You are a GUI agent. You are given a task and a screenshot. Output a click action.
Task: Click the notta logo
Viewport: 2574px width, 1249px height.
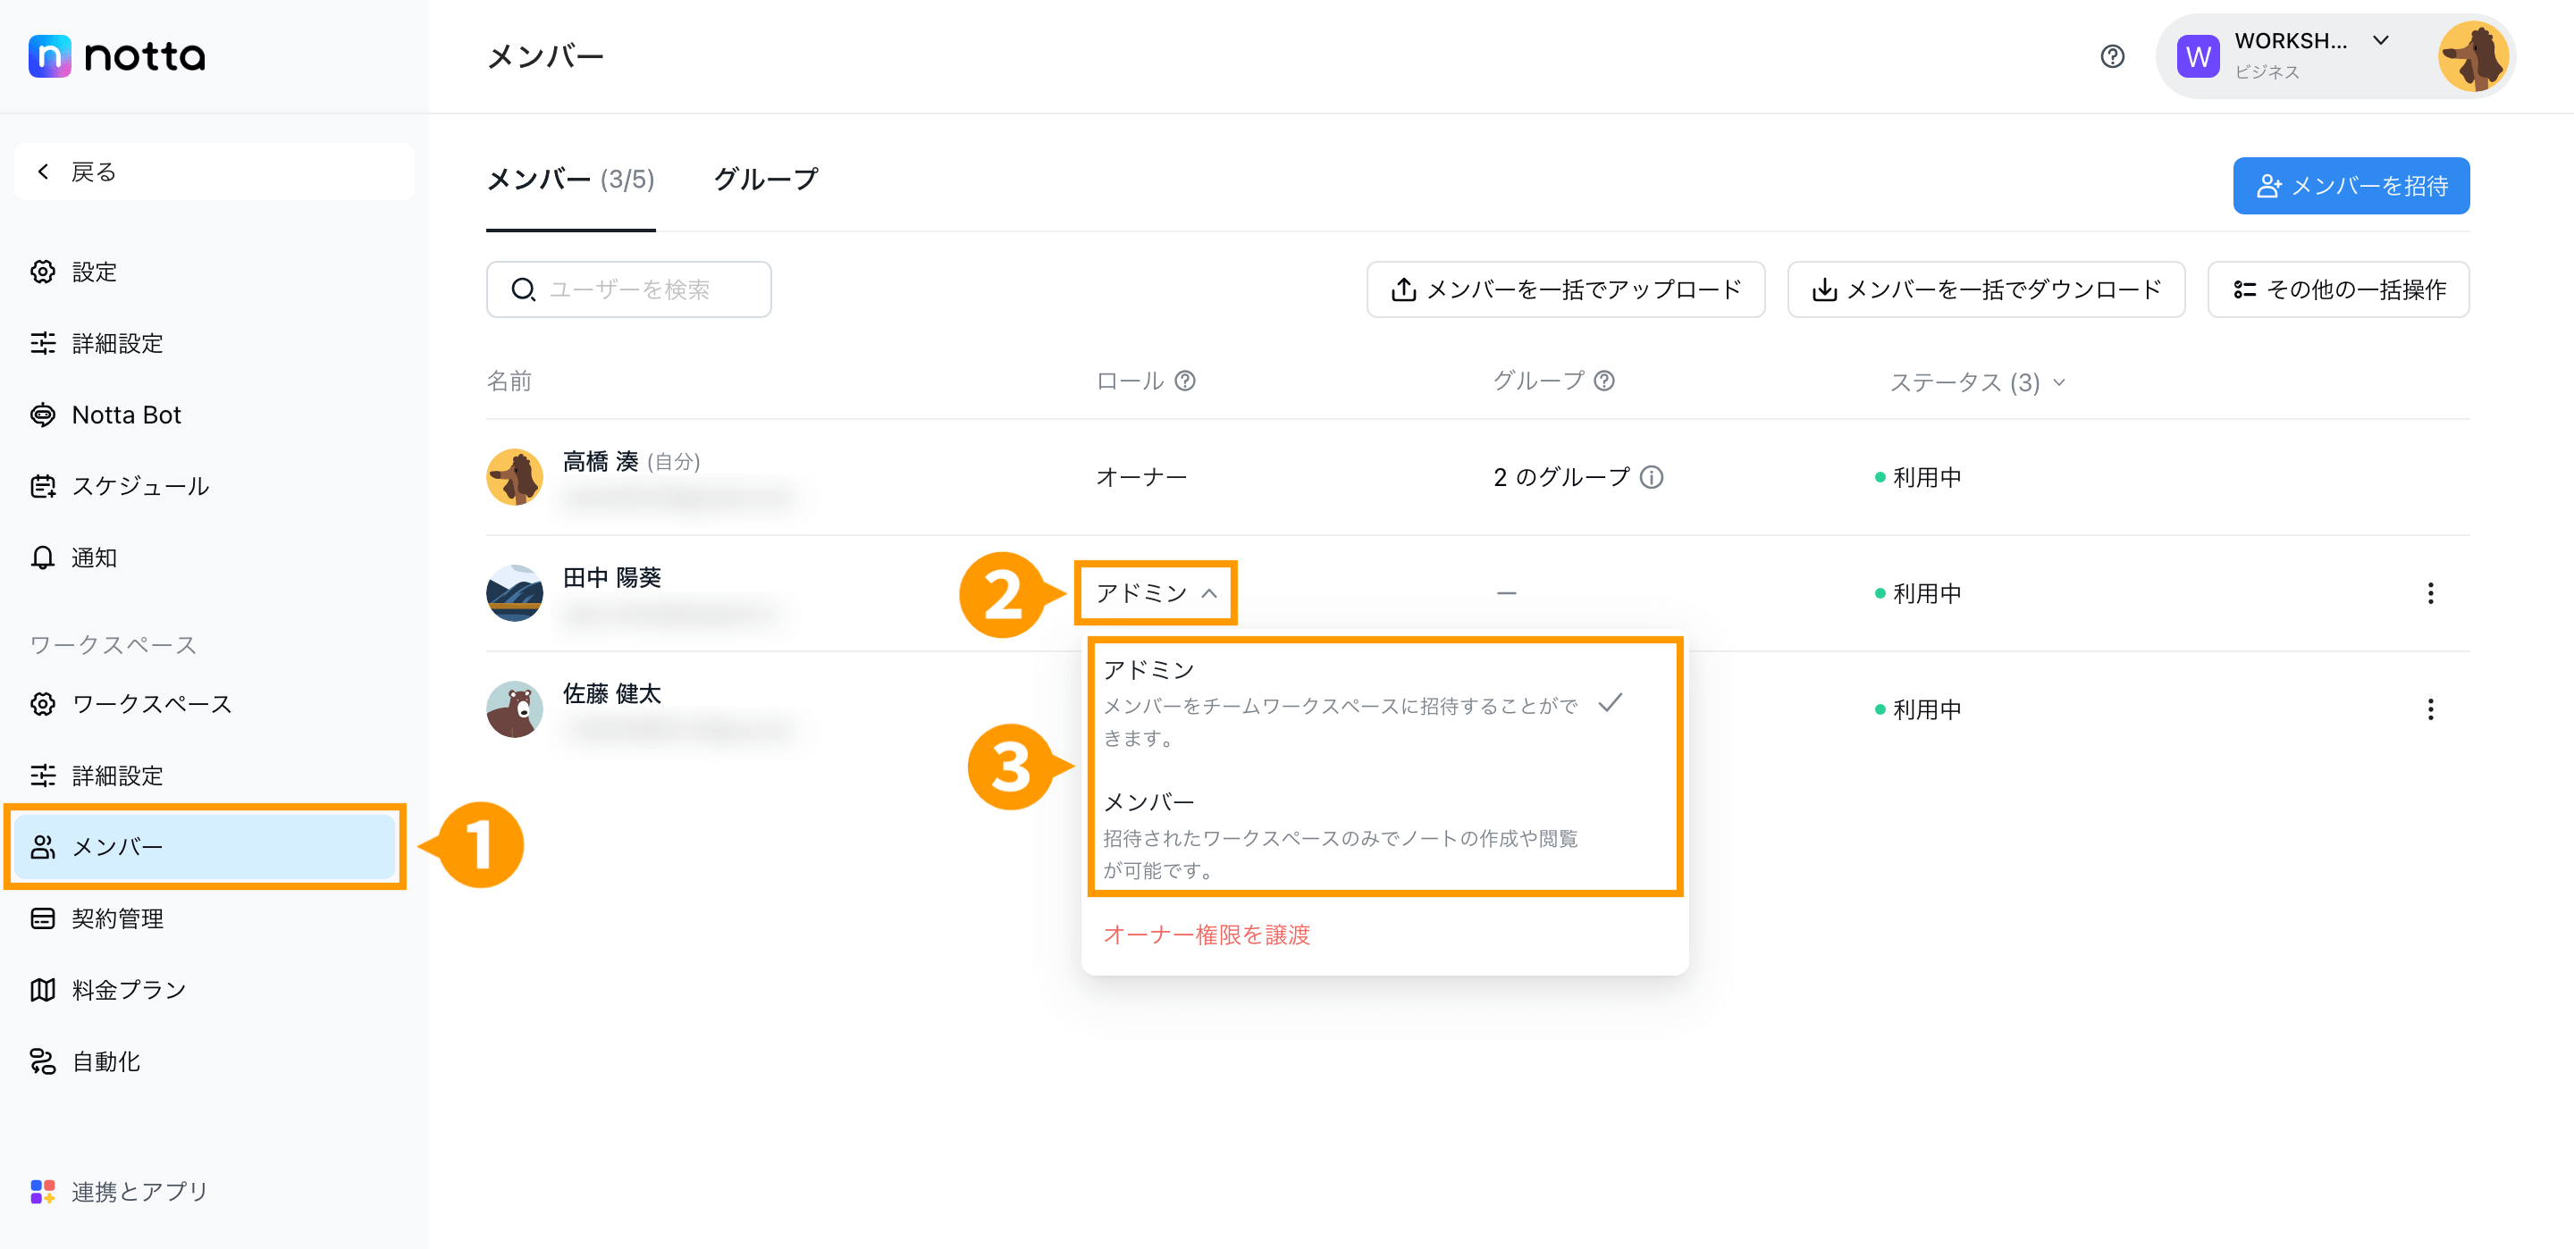coord(117,56)
